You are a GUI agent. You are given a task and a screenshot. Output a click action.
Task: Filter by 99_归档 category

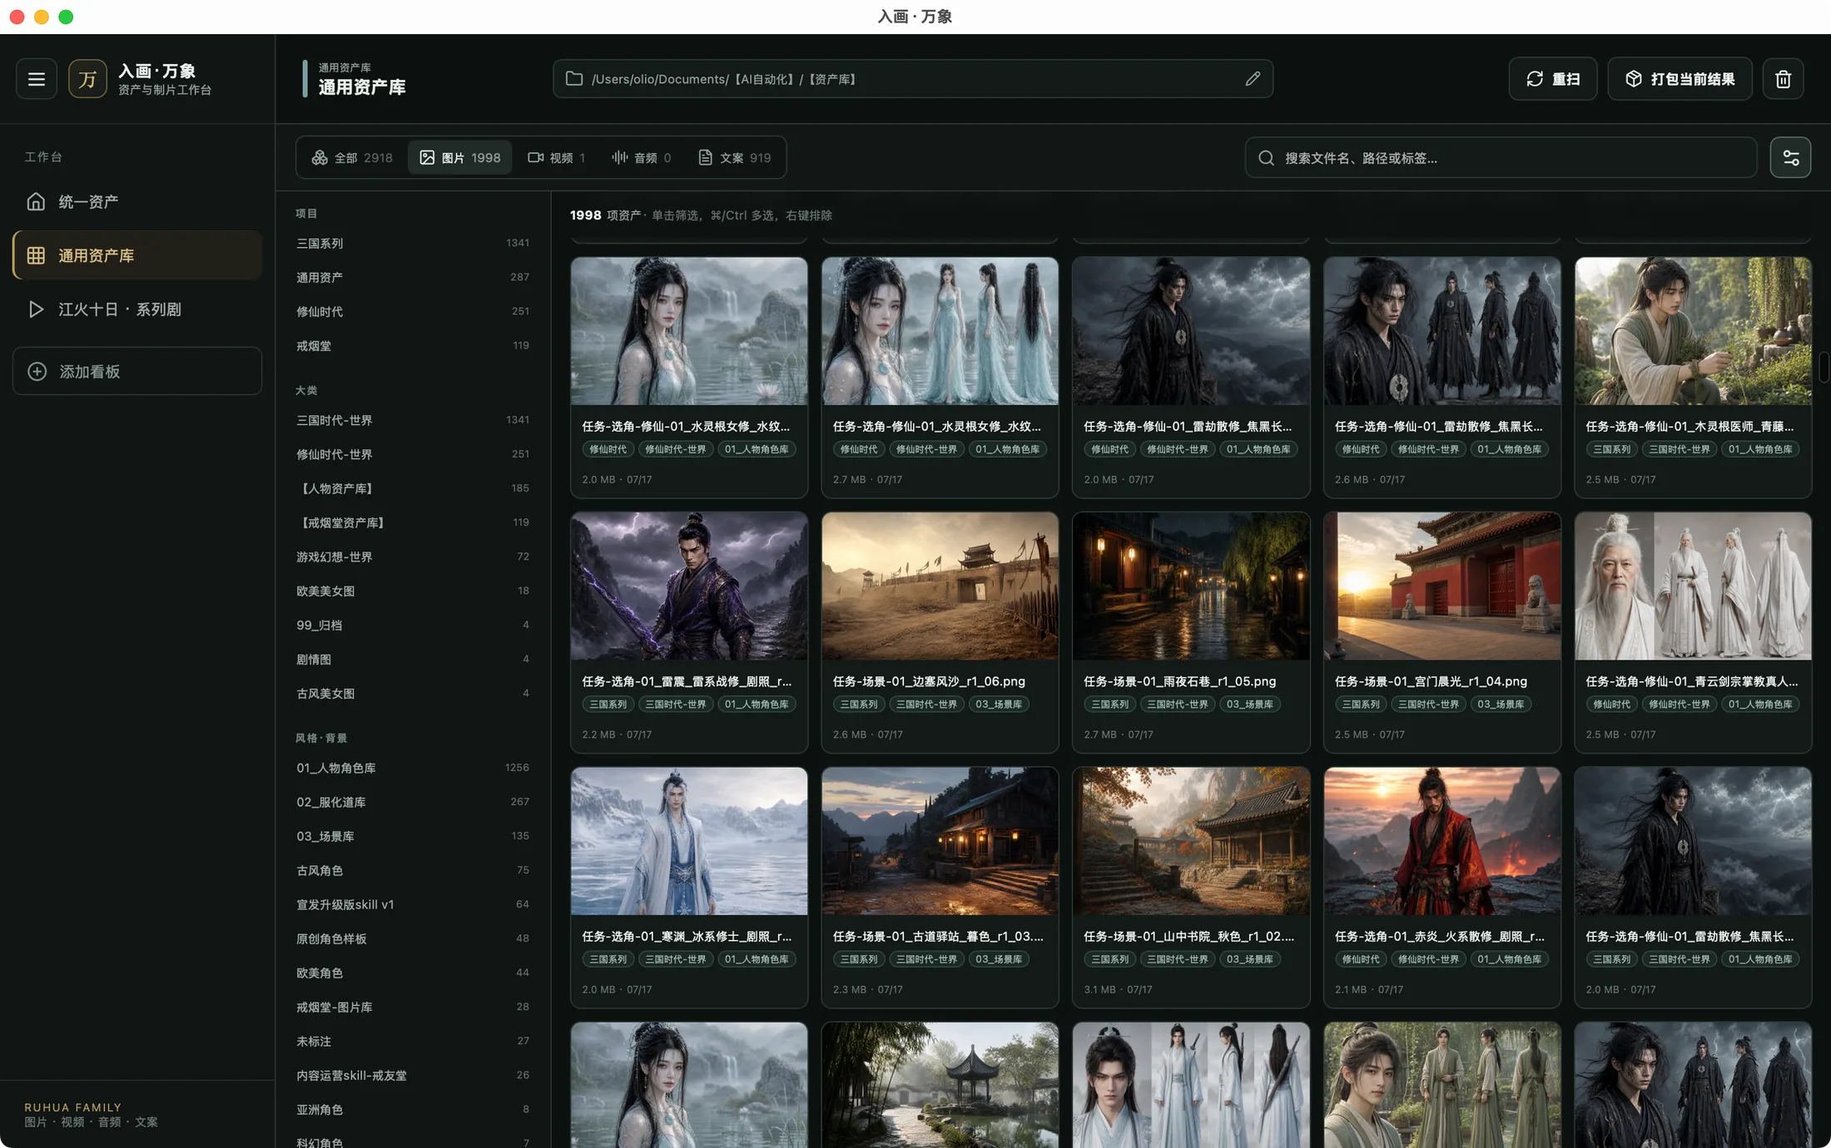click(x=413, y=625)
